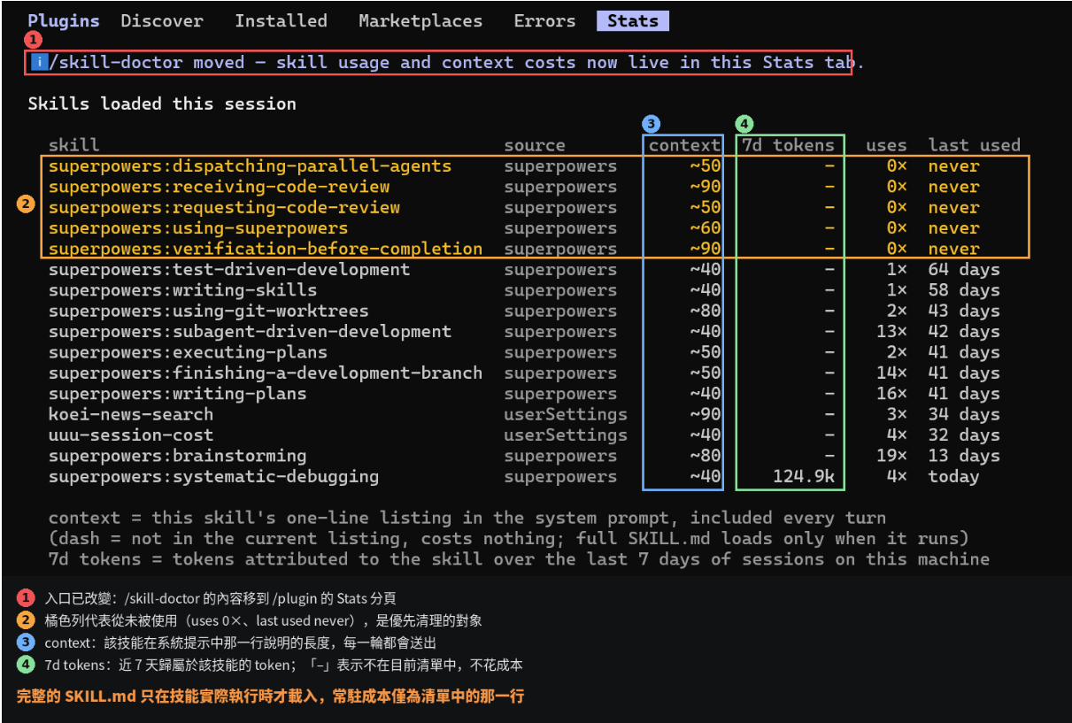
Task: Select the uuu-session-cost skill
Action: [131, 435]
